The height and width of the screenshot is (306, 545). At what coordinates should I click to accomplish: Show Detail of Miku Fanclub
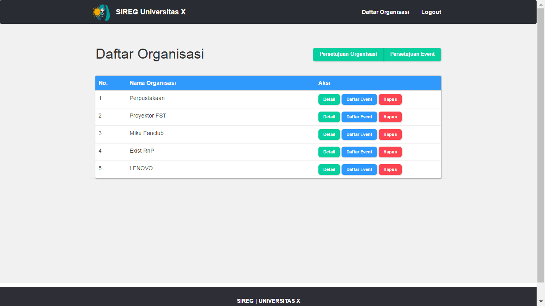pos(329,134)
